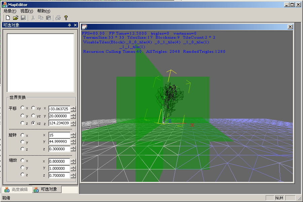
Task: Click spinner beside rotation z value
Action: [73, 149]
